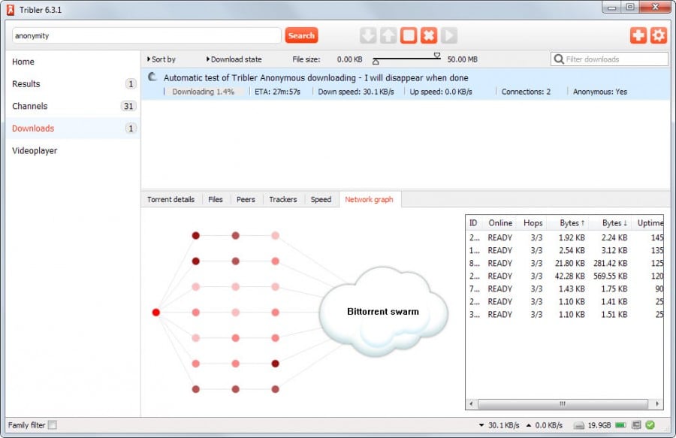Image resolution: width=676 pixels, height=438 pixels.
Task: Open download speed limit dropdown arrow
Action: (x=481, y=425)
